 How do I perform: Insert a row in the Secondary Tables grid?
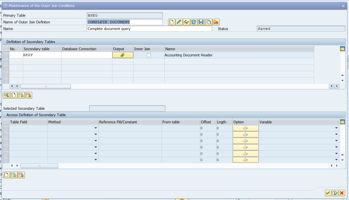click(21, 95)
